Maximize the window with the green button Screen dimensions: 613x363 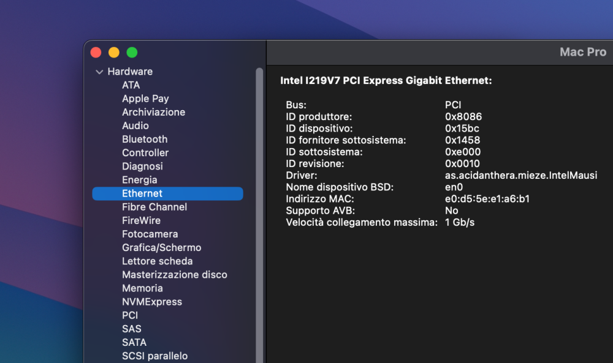pos(132,52)
